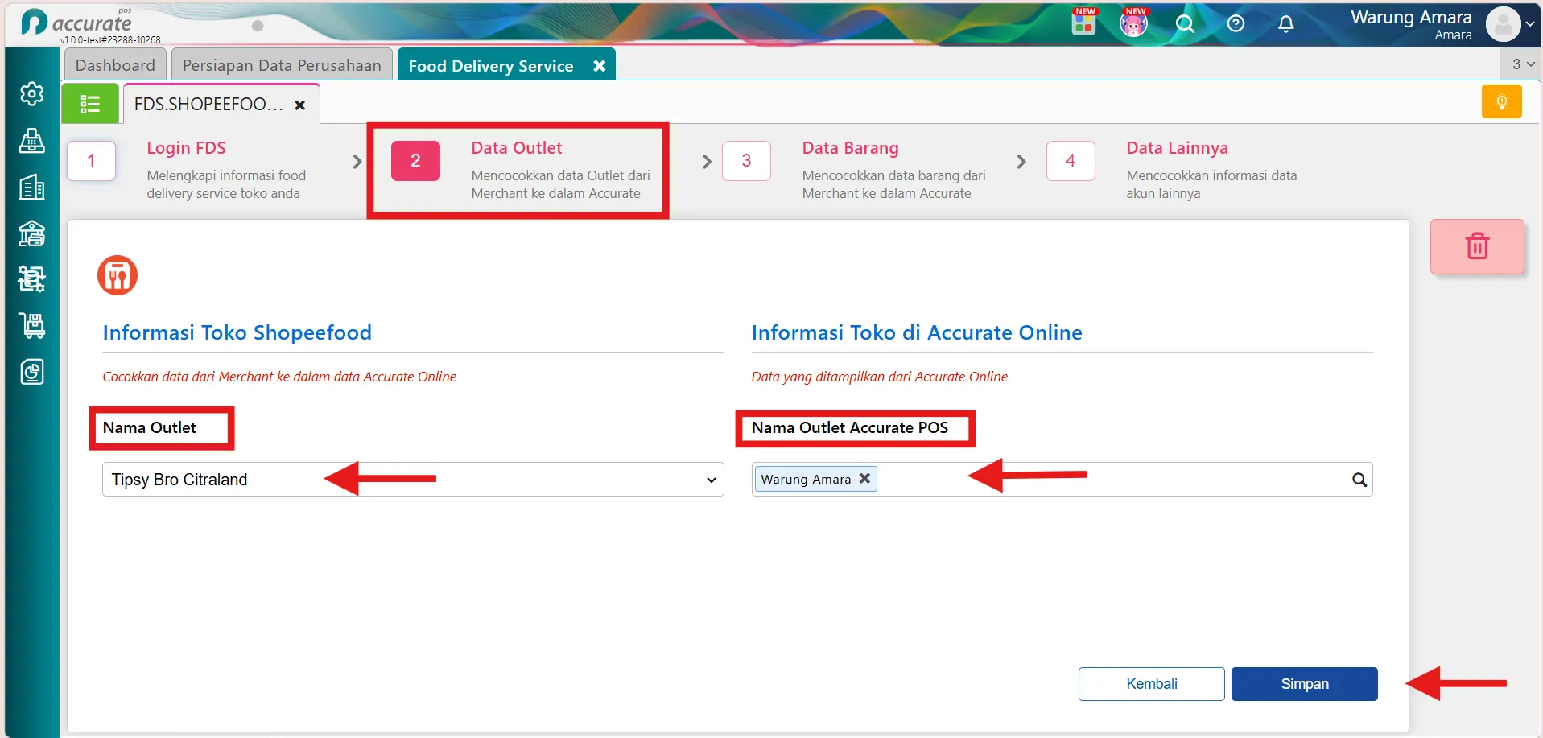Open the shopping cart sidebar icon
The width and height of the screenshot is (1543, 738).
coord(31,325)
